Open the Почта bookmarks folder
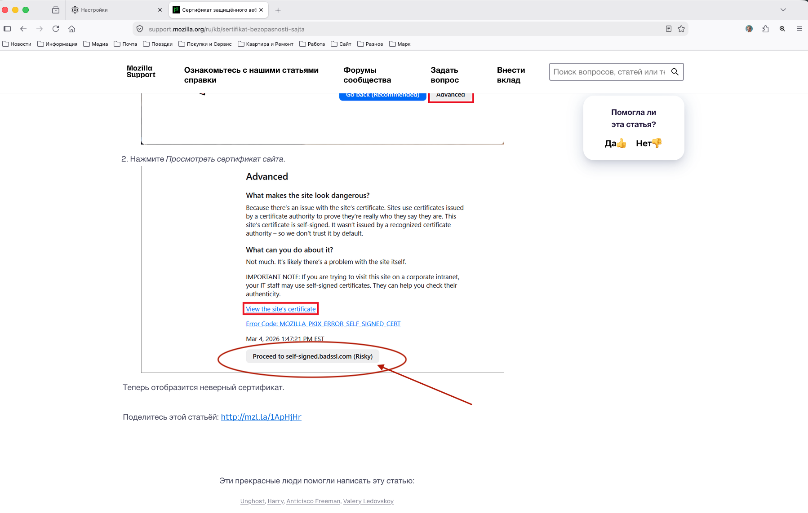 click(x=126, y=44)
